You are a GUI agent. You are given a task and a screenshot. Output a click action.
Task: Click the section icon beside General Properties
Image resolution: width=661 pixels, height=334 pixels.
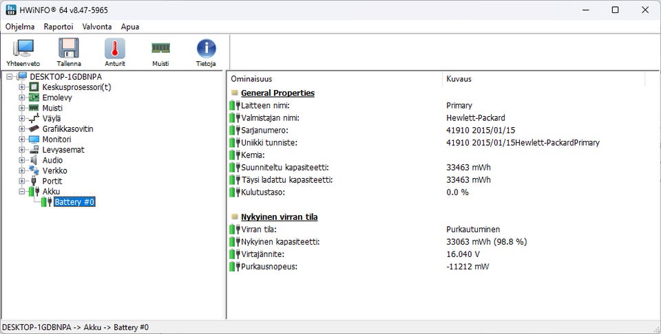(x=234, y=93)
